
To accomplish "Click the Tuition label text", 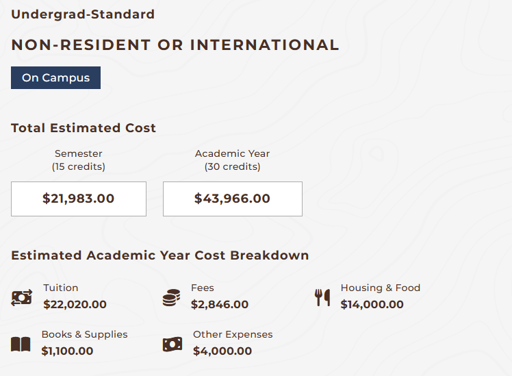I will [61, 288].
